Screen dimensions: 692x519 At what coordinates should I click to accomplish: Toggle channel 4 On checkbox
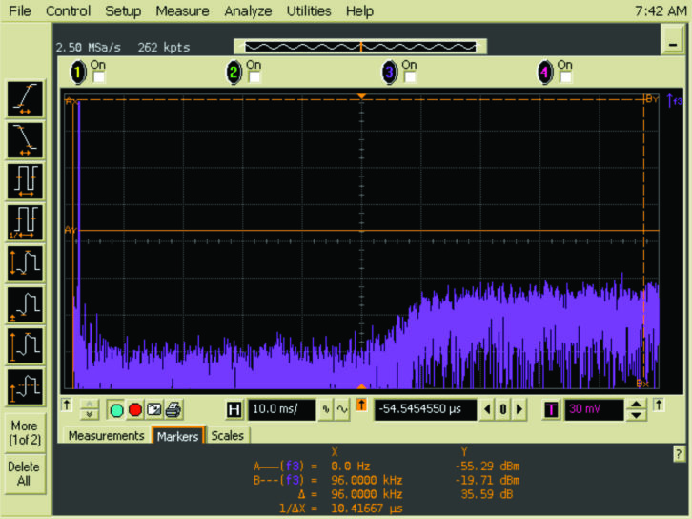(565, 77)
